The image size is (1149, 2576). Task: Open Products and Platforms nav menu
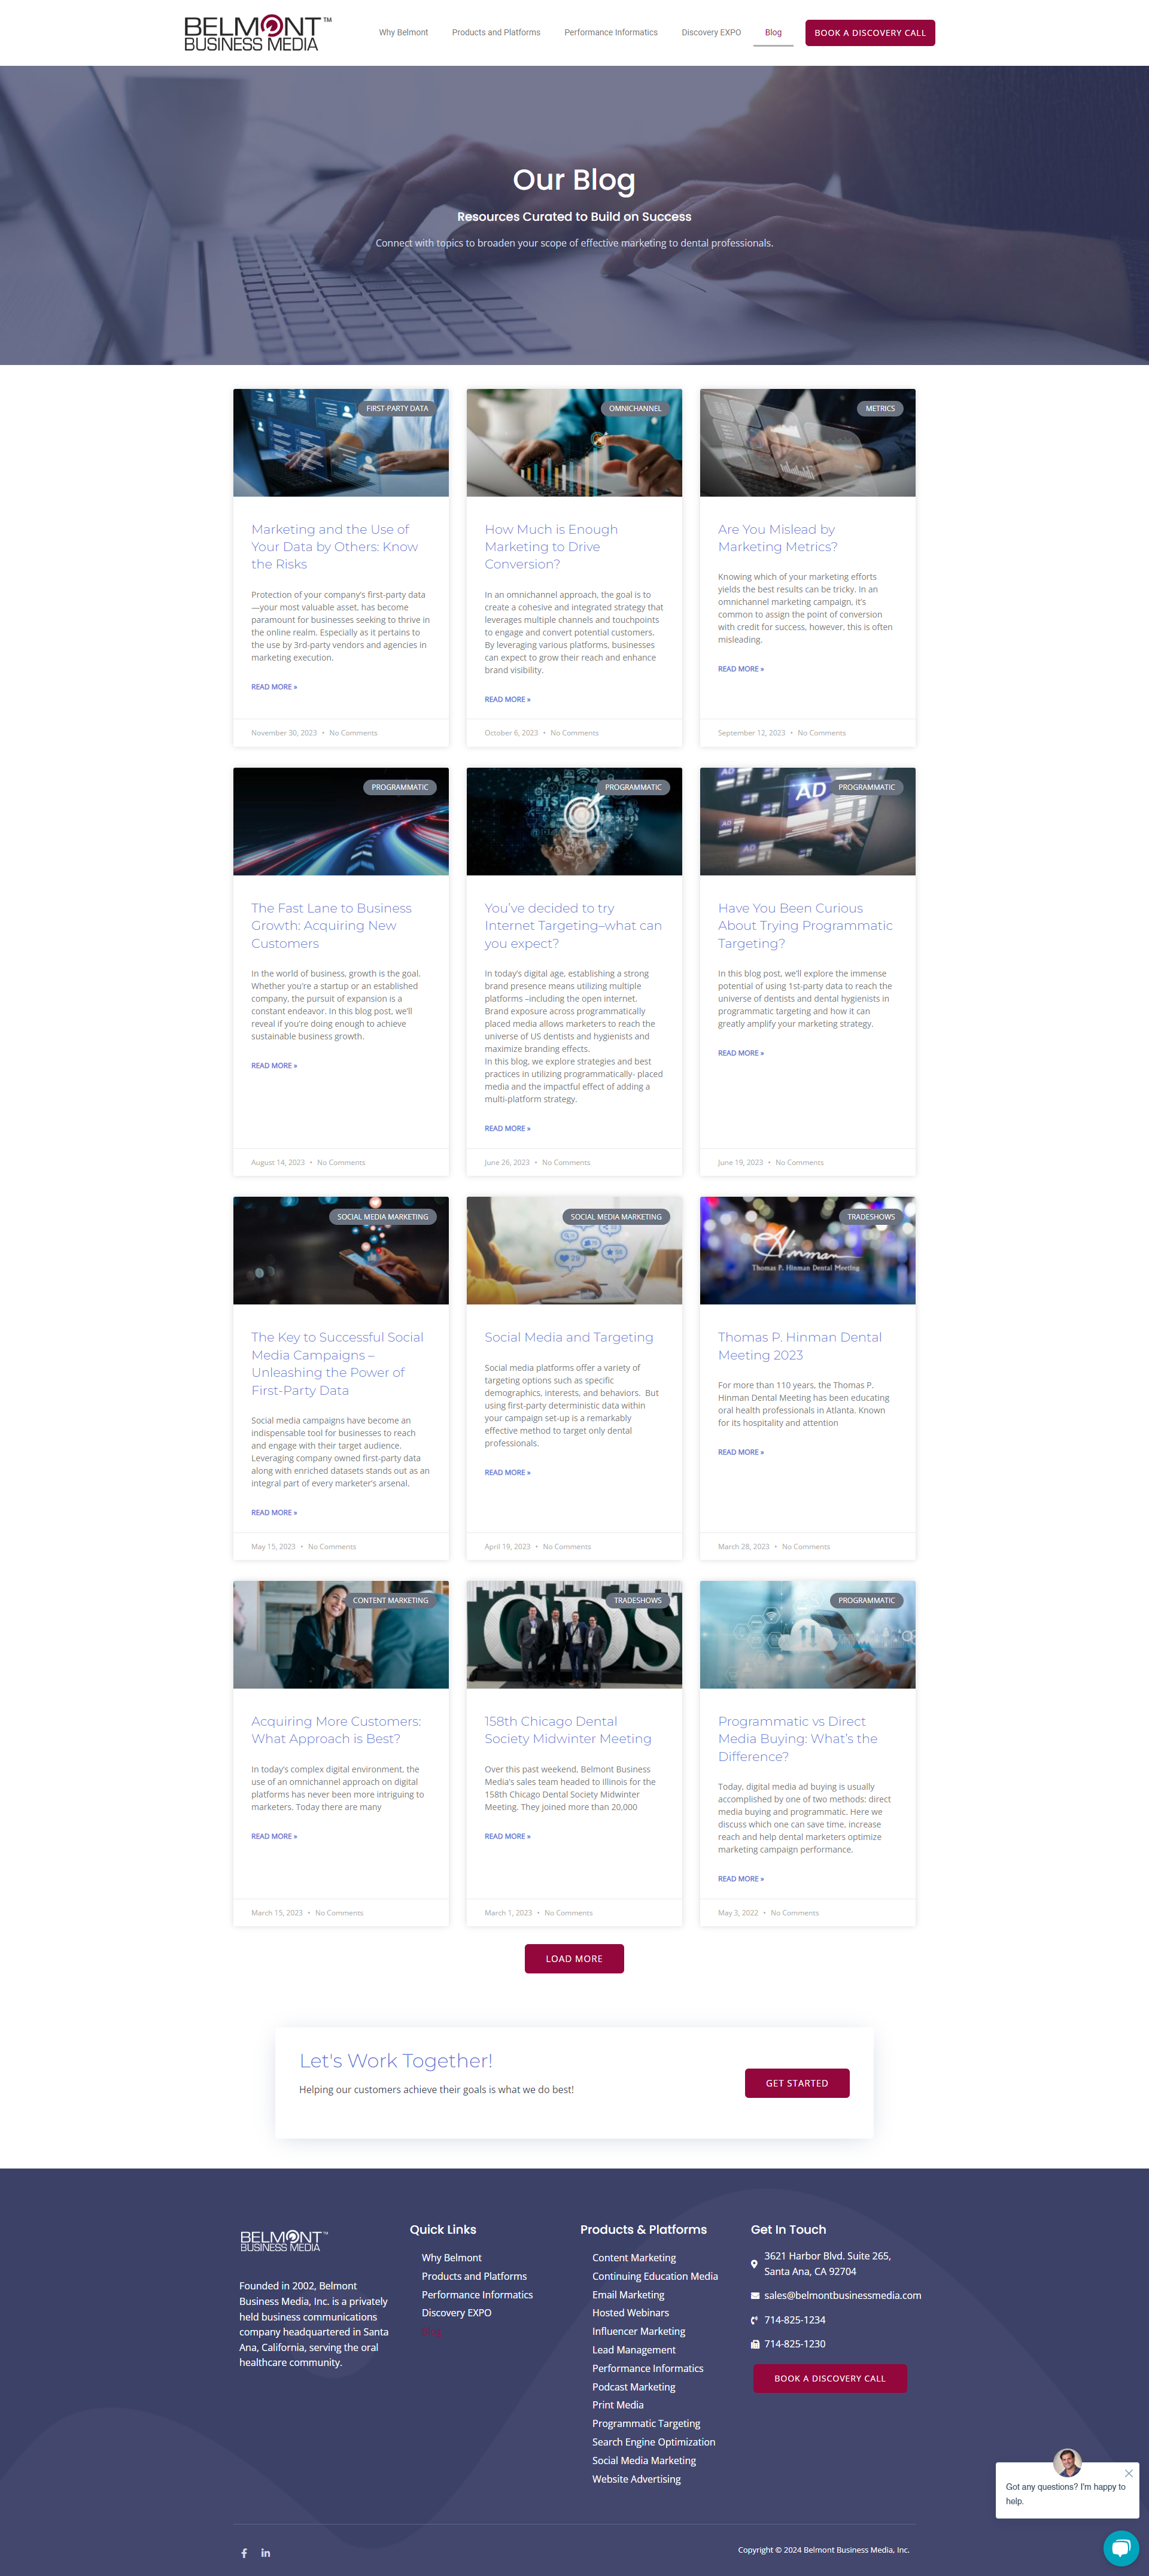(495, 33)
